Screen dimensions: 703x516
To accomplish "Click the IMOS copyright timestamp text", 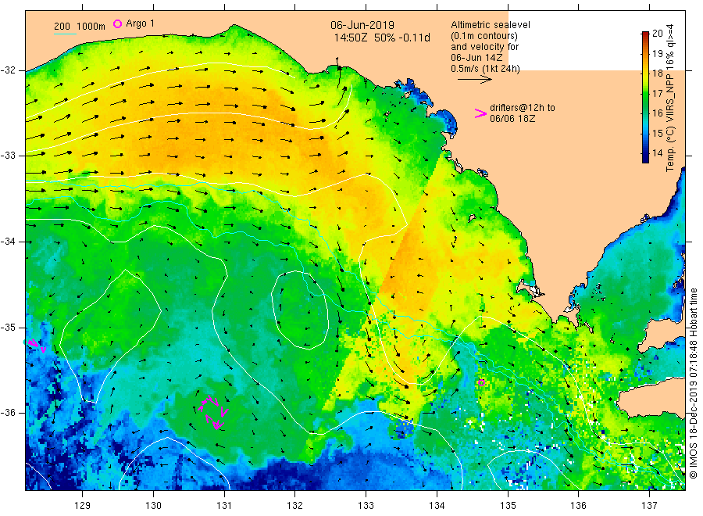I will click(694, 383).
